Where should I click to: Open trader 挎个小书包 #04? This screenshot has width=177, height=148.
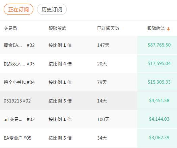coord(19,82)
